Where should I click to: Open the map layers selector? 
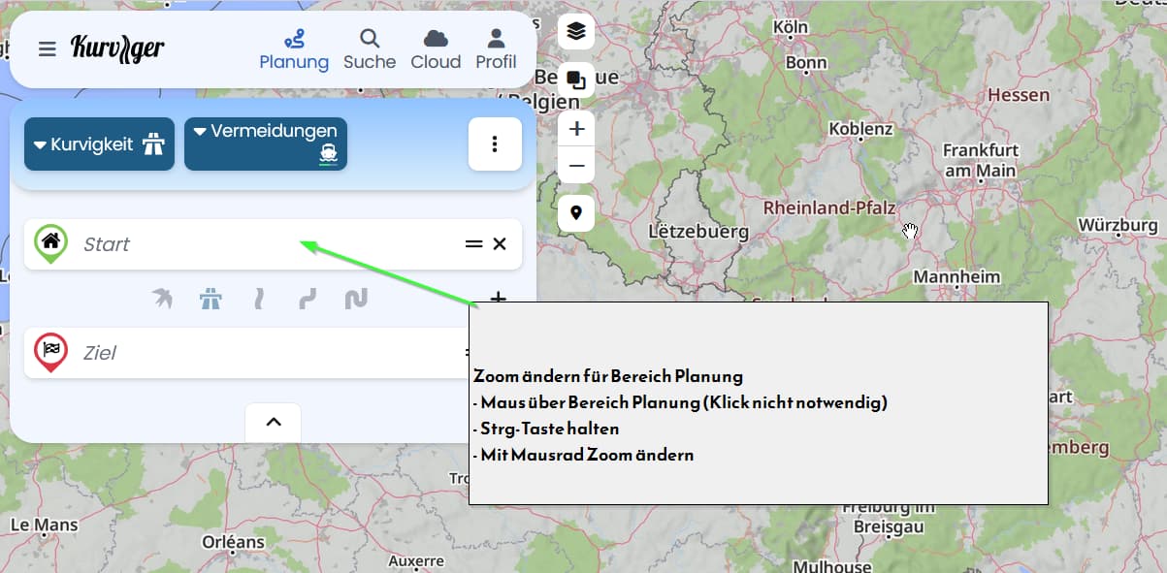(x=576, y=32)
